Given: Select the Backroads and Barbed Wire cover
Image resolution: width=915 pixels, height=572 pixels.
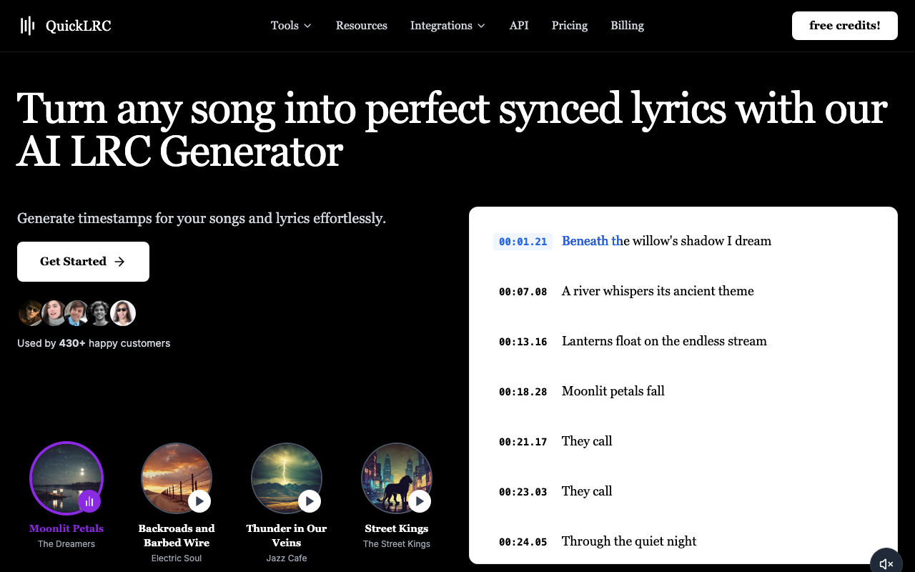Looking at the screenshot, I should point(177,478).
